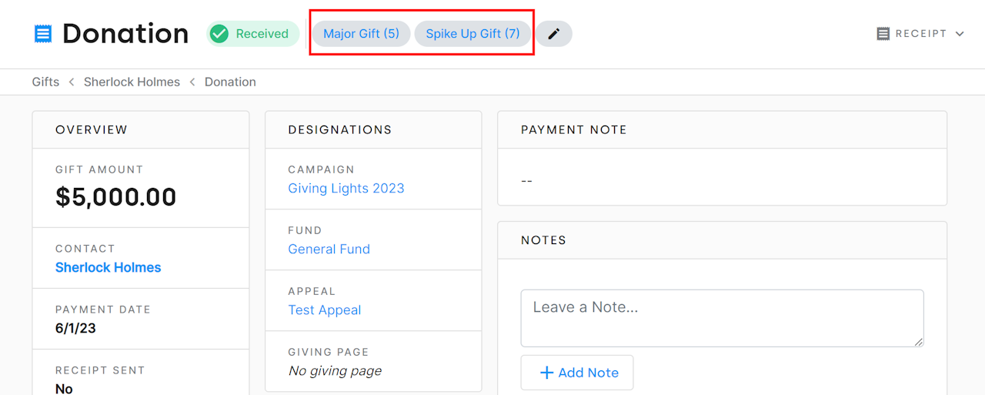Select the Major Gift (5) tag
This screenshot has width=985, height=395.
pyautogui.click(x=361, y=34)
